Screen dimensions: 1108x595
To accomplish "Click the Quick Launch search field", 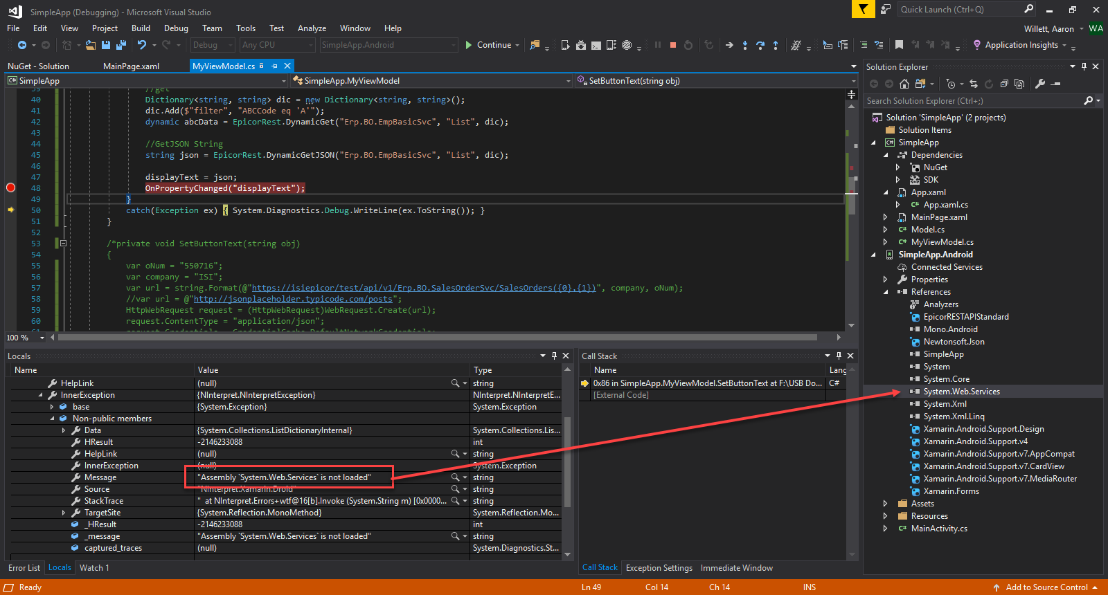I will (966, 9).
